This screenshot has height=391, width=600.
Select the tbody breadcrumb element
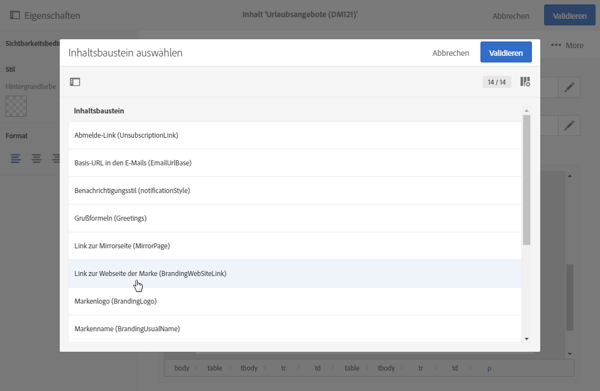tap(249, 368)
